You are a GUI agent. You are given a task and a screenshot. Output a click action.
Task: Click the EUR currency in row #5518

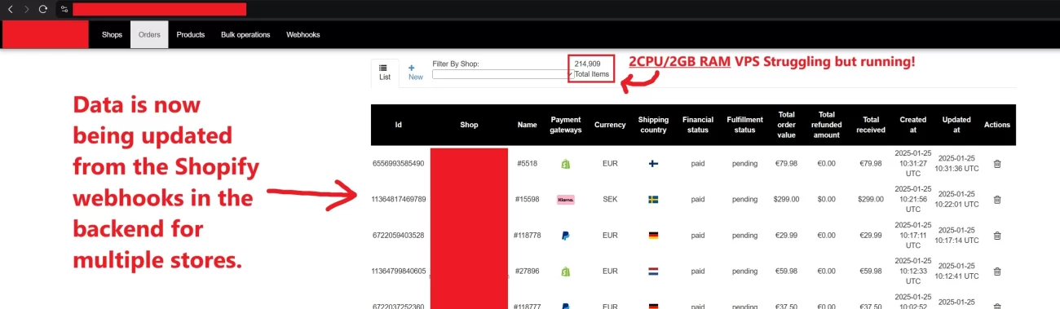pos(610,164)
